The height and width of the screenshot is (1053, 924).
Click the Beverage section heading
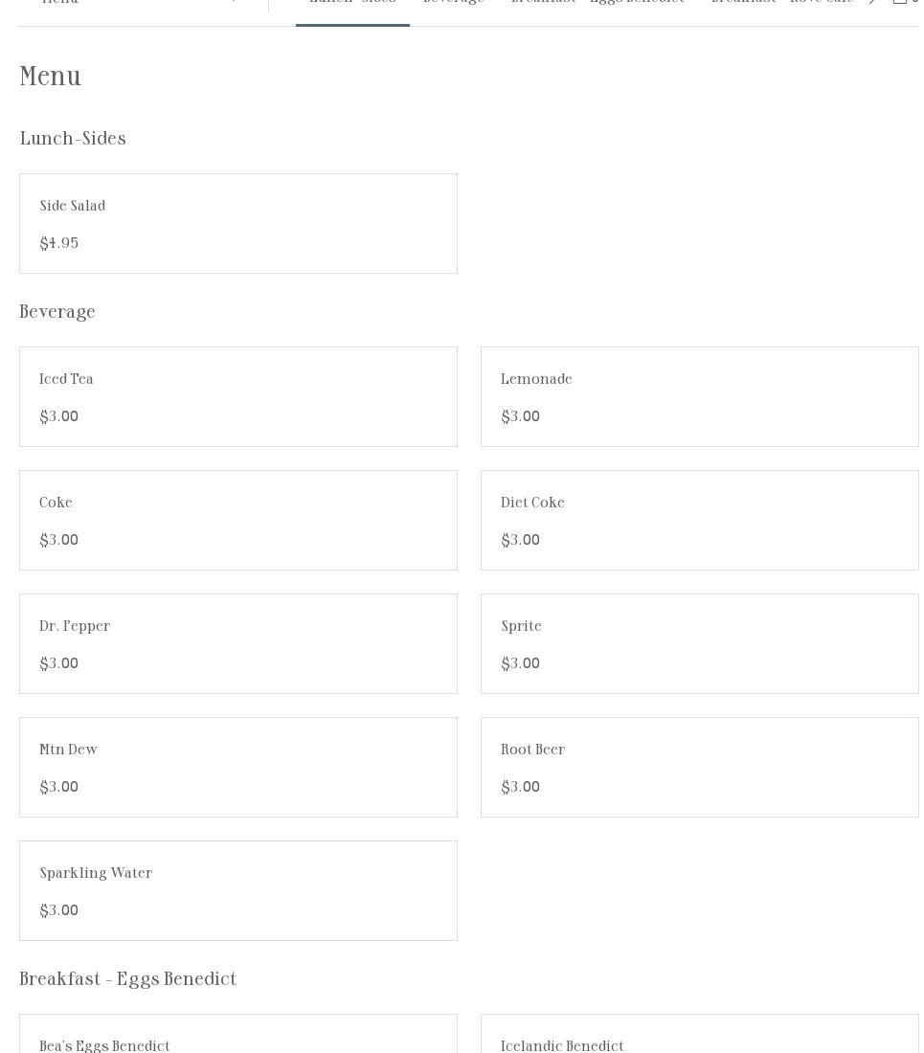[57, 312]
